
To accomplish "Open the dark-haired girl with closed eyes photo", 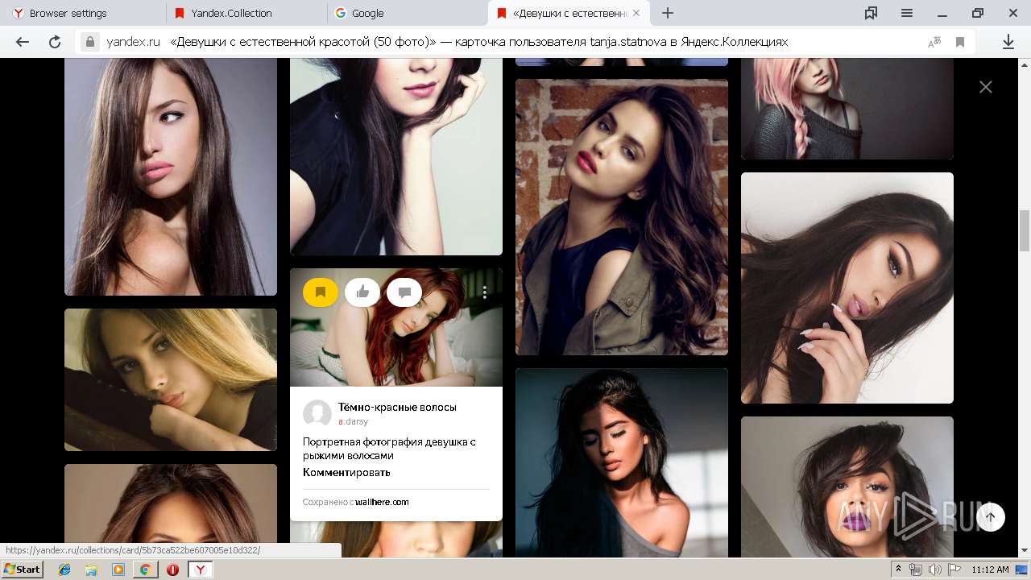I will click(x=622, y=463).
